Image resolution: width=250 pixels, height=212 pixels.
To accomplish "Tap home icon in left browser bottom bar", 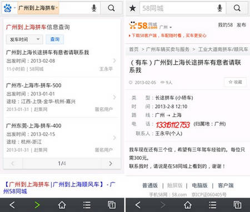I will point(62,205).
